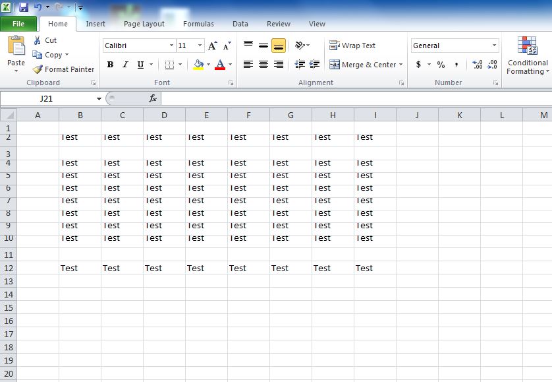Toggle Center horizontal alignment
Viewport: 552px width, 382px height.
click(263, 64)
